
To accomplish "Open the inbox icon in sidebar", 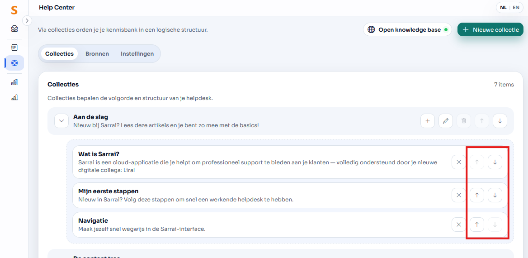I will pyautogui.click(x=14, y=29).
